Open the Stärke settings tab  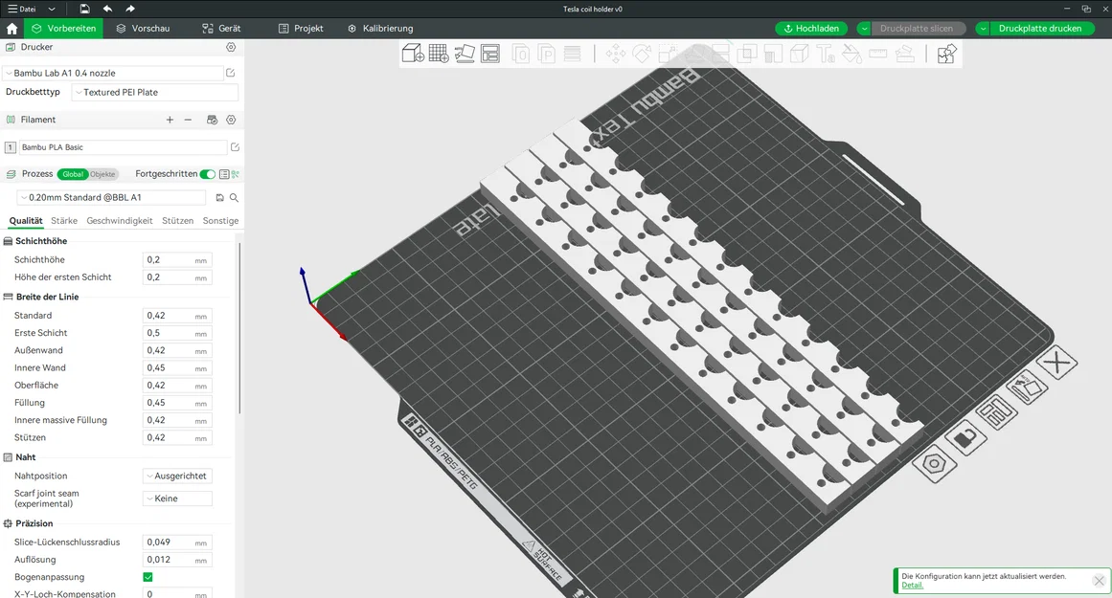(x=64, y=221)
